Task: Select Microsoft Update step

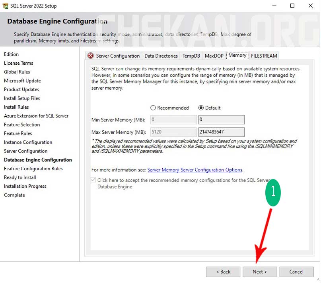Action: click(22, 81)
